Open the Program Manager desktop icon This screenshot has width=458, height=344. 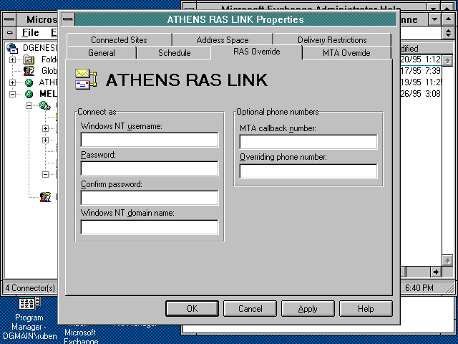click(x=29, y=303)
